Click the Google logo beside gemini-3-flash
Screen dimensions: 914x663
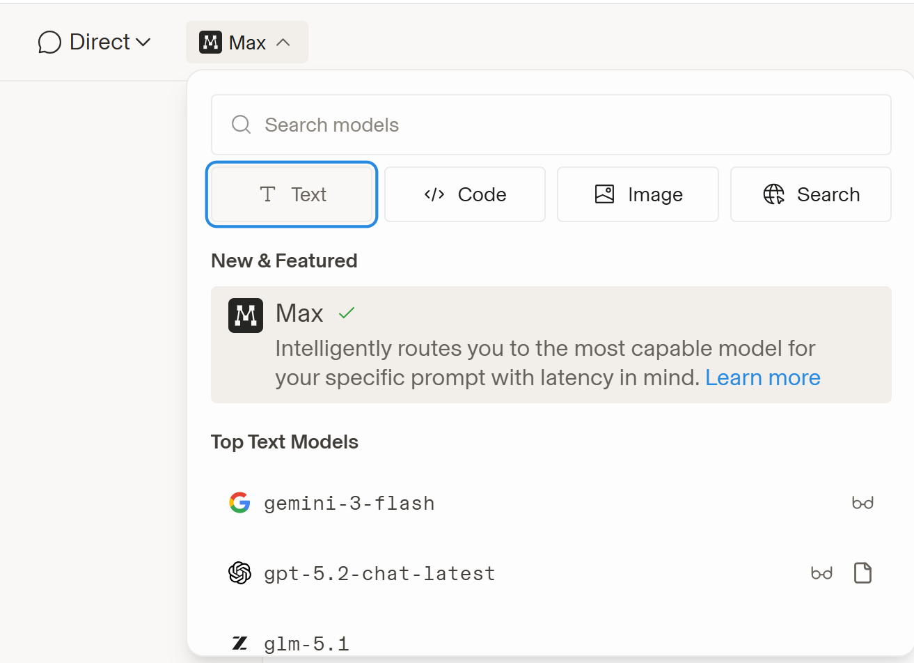[x=239, y=503]
